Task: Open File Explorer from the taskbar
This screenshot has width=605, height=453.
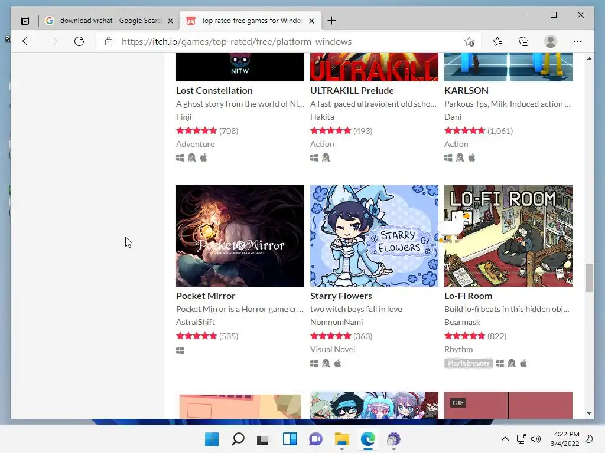Action: point(342,439)
